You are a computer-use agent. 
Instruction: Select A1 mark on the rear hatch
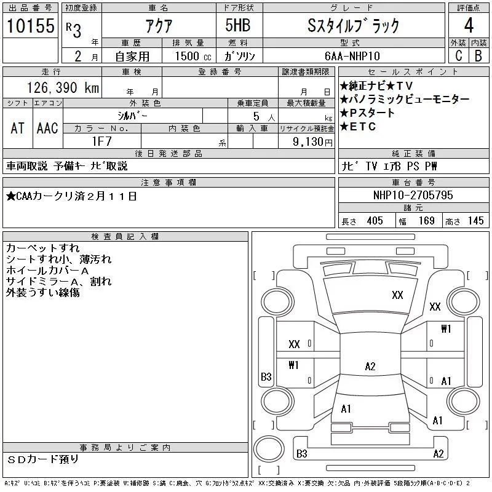pos(346,409)
